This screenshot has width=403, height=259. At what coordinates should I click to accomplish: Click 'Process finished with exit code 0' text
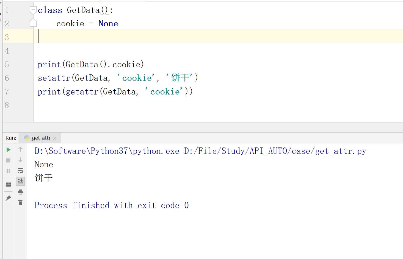pos(112,205)
